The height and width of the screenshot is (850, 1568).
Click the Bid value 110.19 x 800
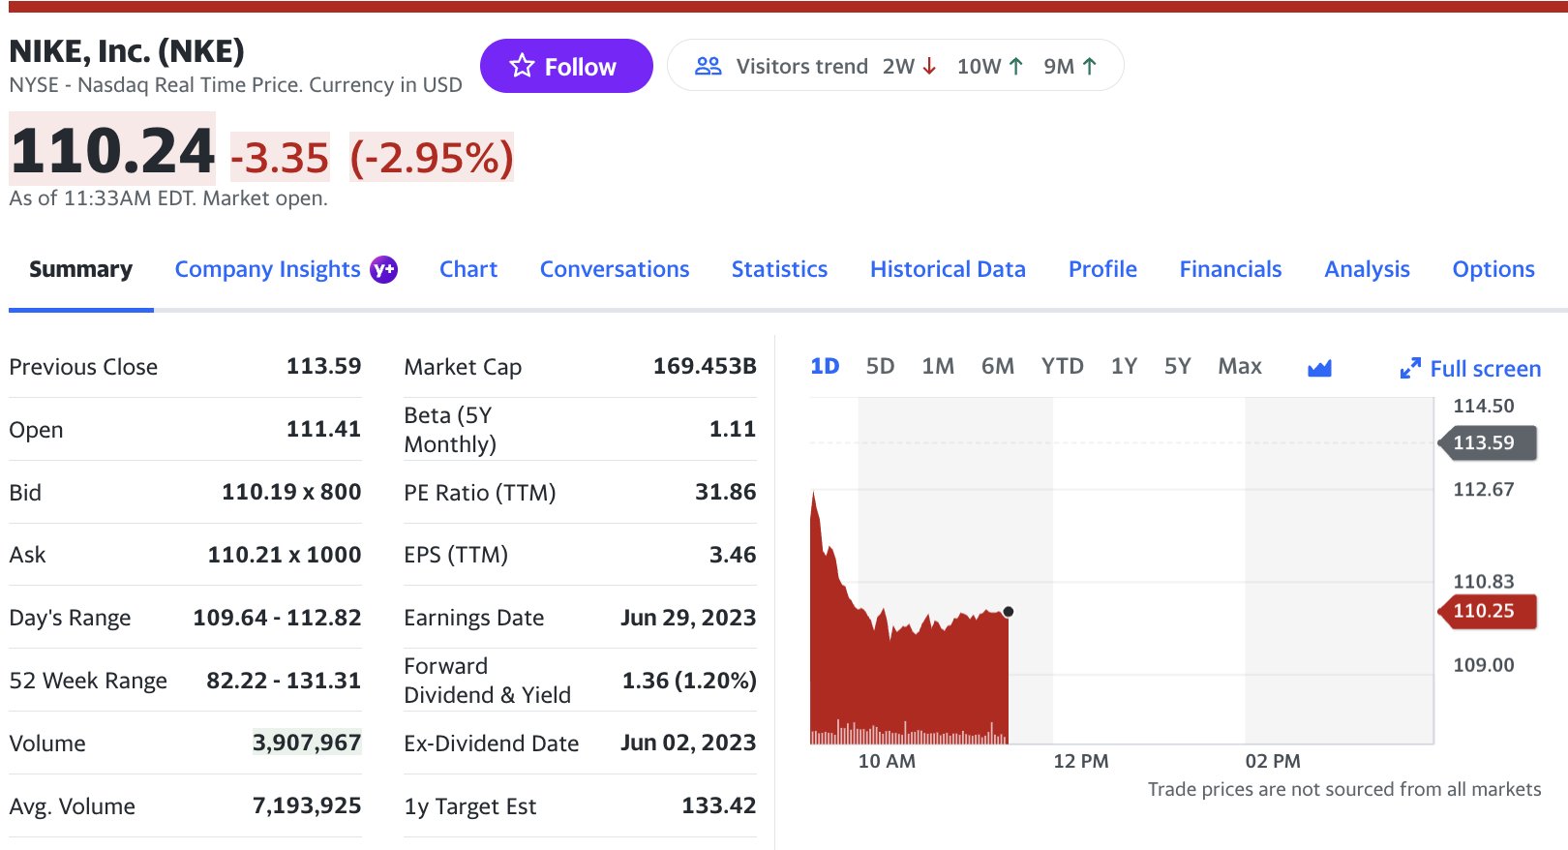coord(291,492)
